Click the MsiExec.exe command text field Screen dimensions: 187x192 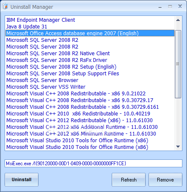[x=93, y=163]
